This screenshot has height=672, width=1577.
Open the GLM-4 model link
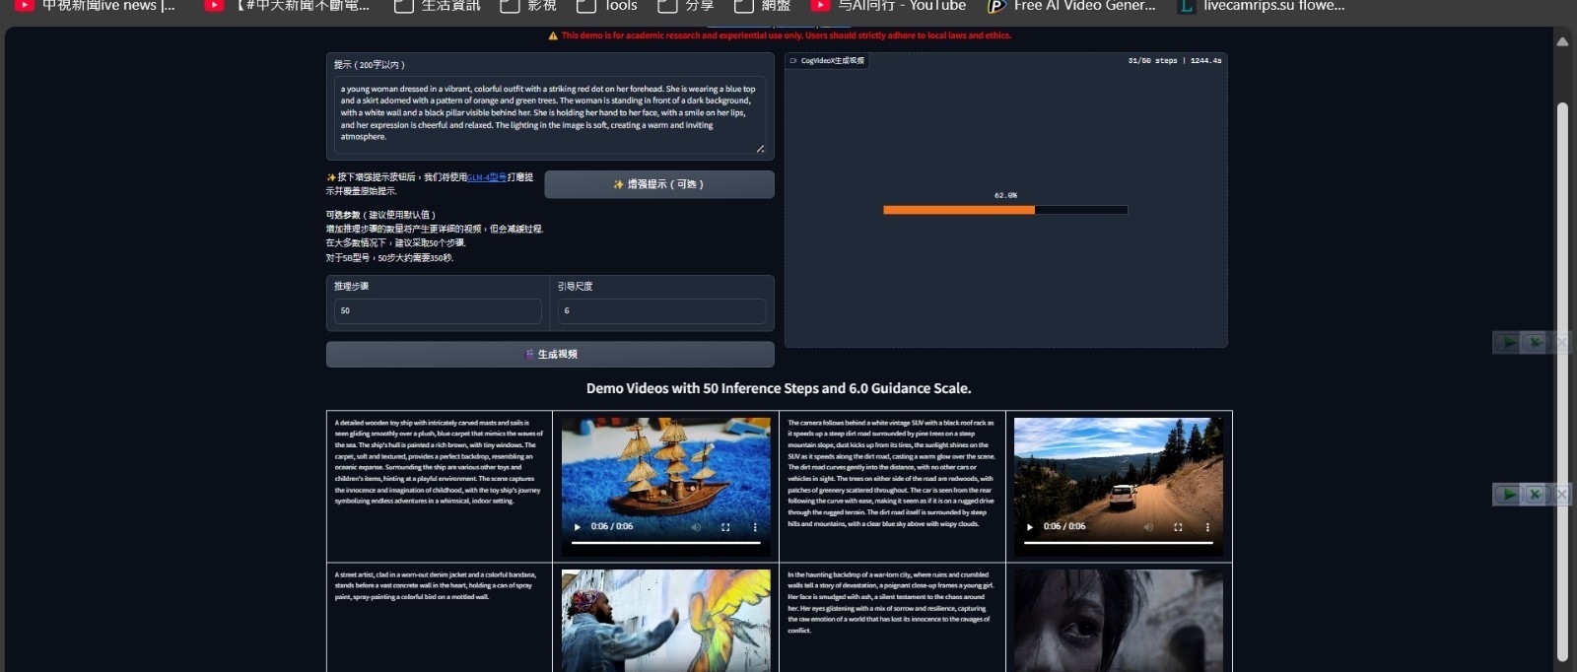487,177
